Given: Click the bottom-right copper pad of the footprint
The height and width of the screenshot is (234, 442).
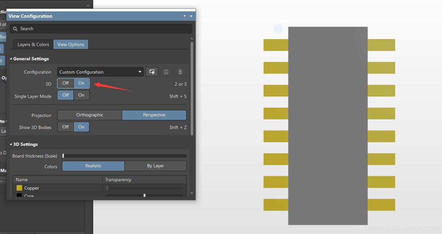Looking at the screenshot, I should coord(381,205).
